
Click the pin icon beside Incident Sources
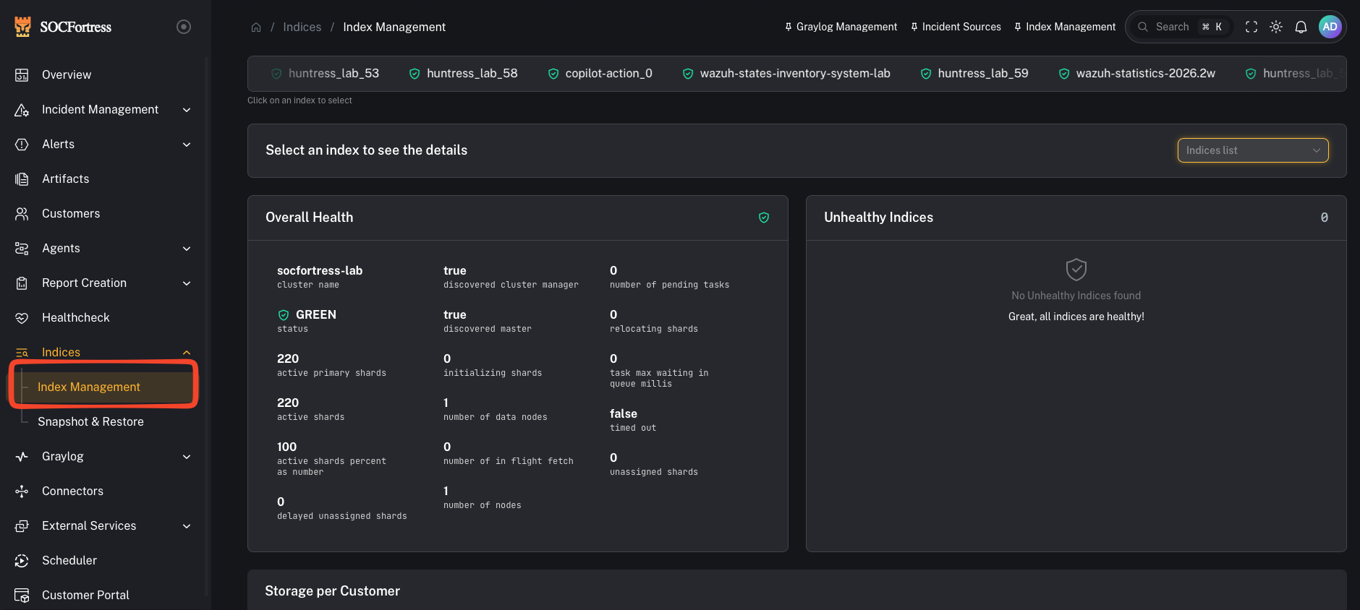pos(914,27)
